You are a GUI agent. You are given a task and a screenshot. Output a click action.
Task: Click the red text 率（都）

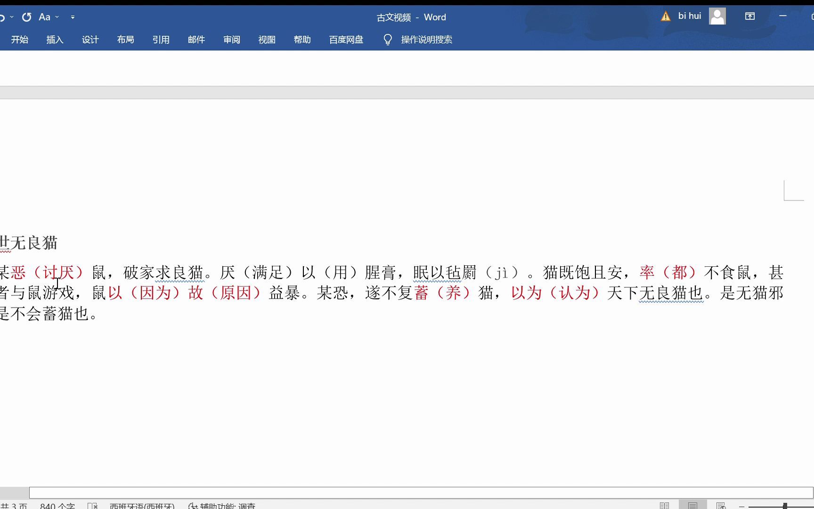668,272
